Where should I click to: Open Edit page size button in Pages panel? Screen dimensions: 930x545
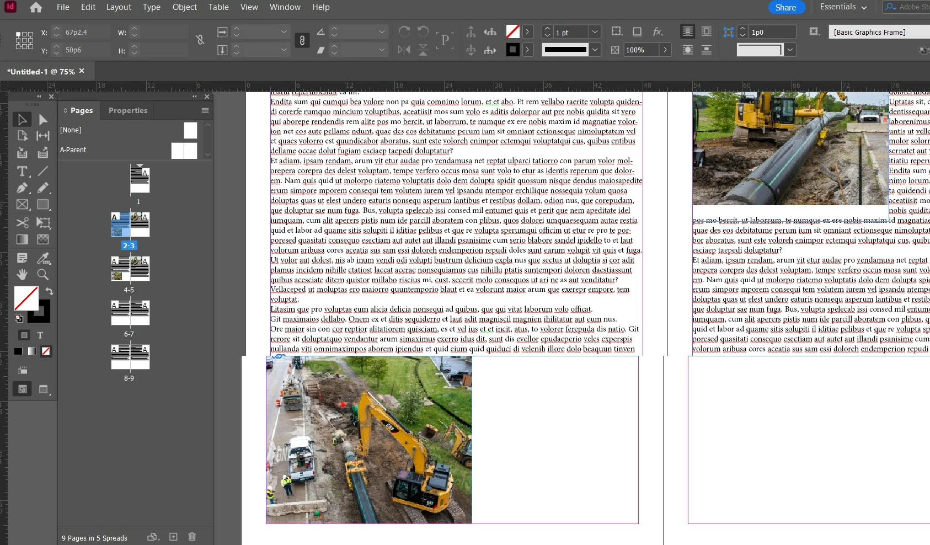point(153,537)
